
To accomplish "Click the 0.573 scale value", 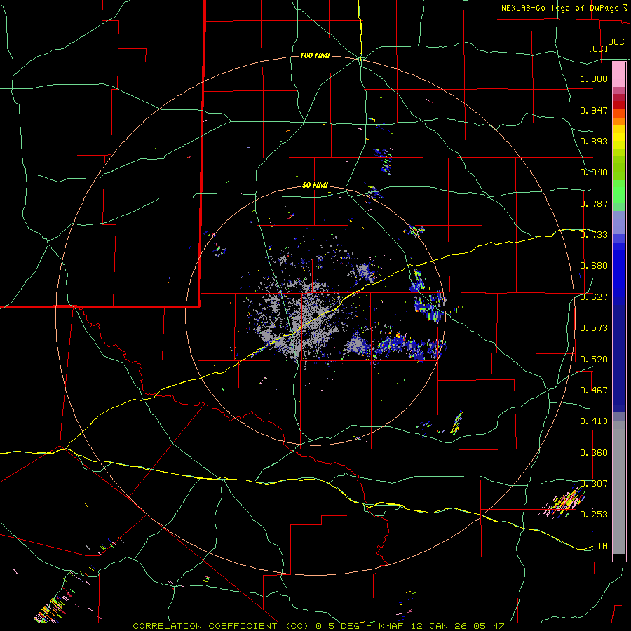I will 594,328.
